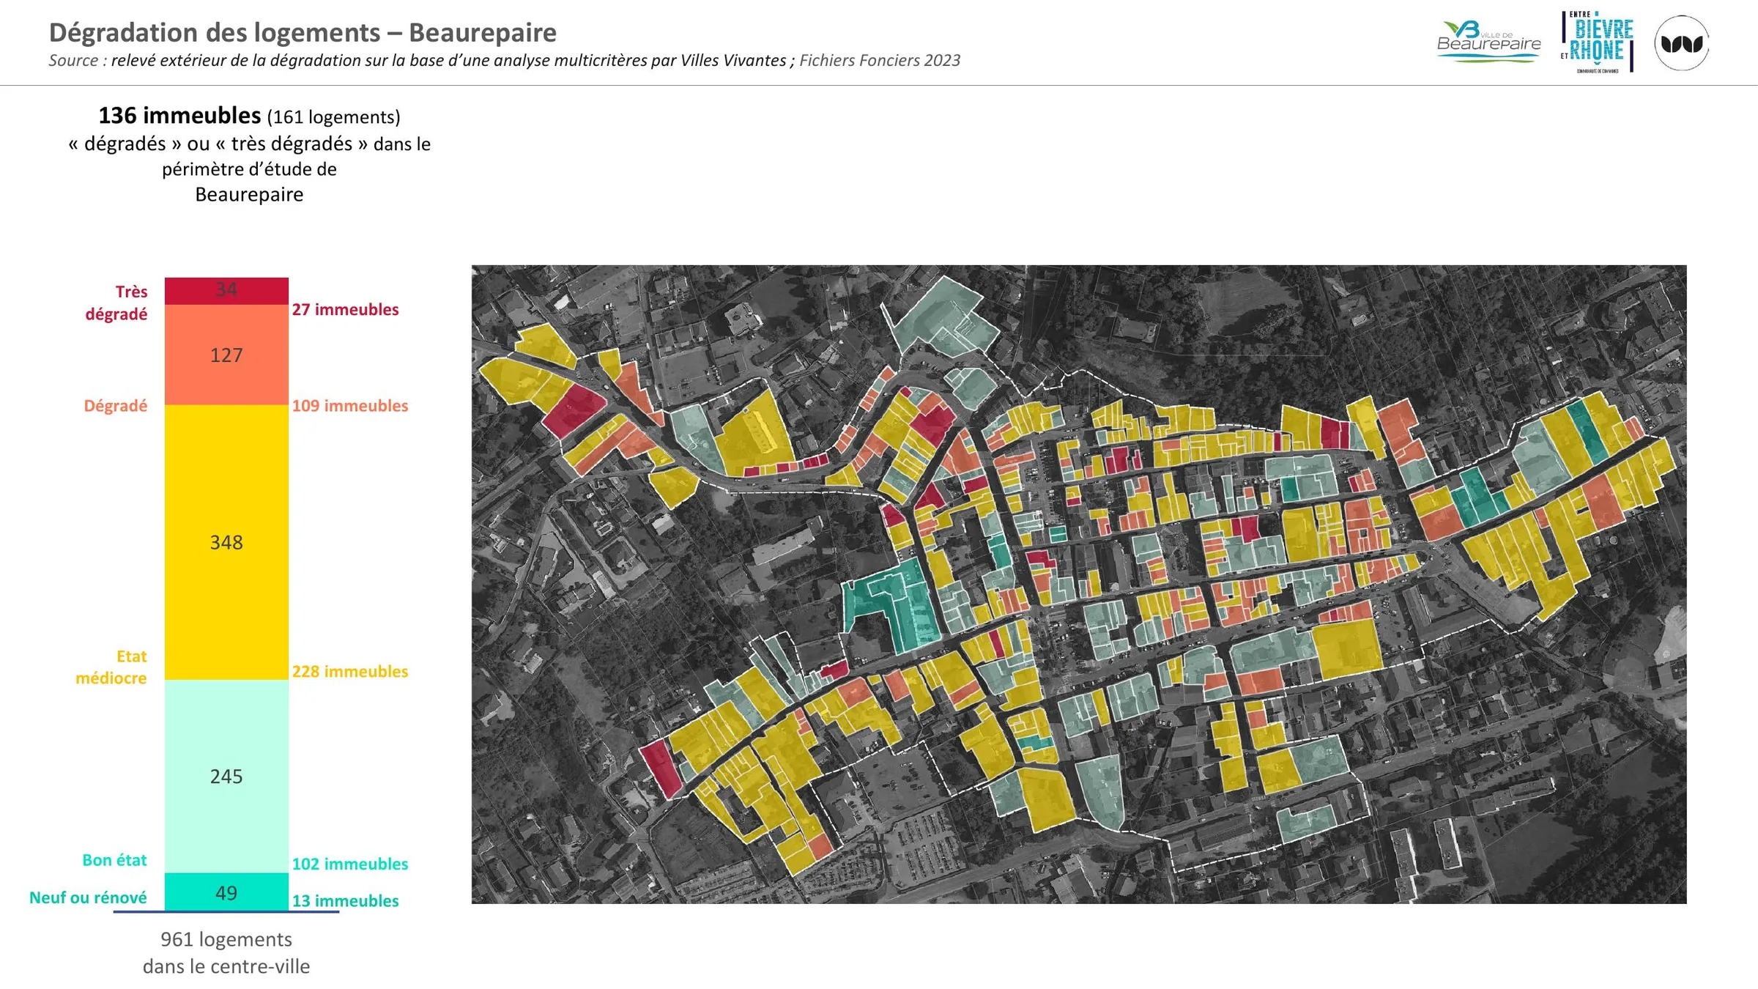Select the turquoise bar segment labeled 49
Screen dimensions: 1758x989
pos(226,892)
